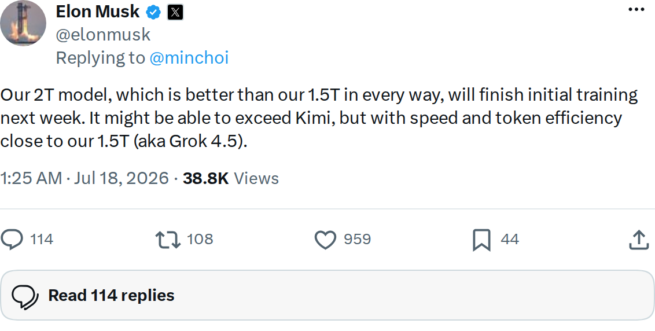Bookmark this post with bookmark icon
The height and width of the screenshot is (331, 655).
pyautogui.click(x=481, y=240)
